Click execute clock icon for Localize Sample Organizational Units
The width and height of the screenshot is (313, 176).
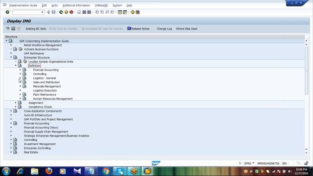(25, 62)
